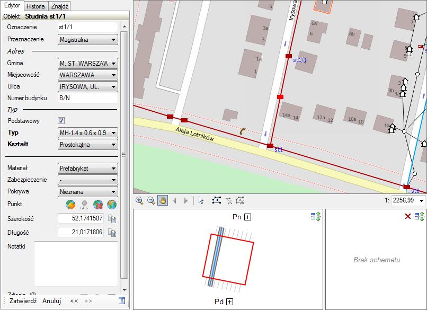Select the zoom in map tool
This screenshot has width=427, height=310.
139,201
